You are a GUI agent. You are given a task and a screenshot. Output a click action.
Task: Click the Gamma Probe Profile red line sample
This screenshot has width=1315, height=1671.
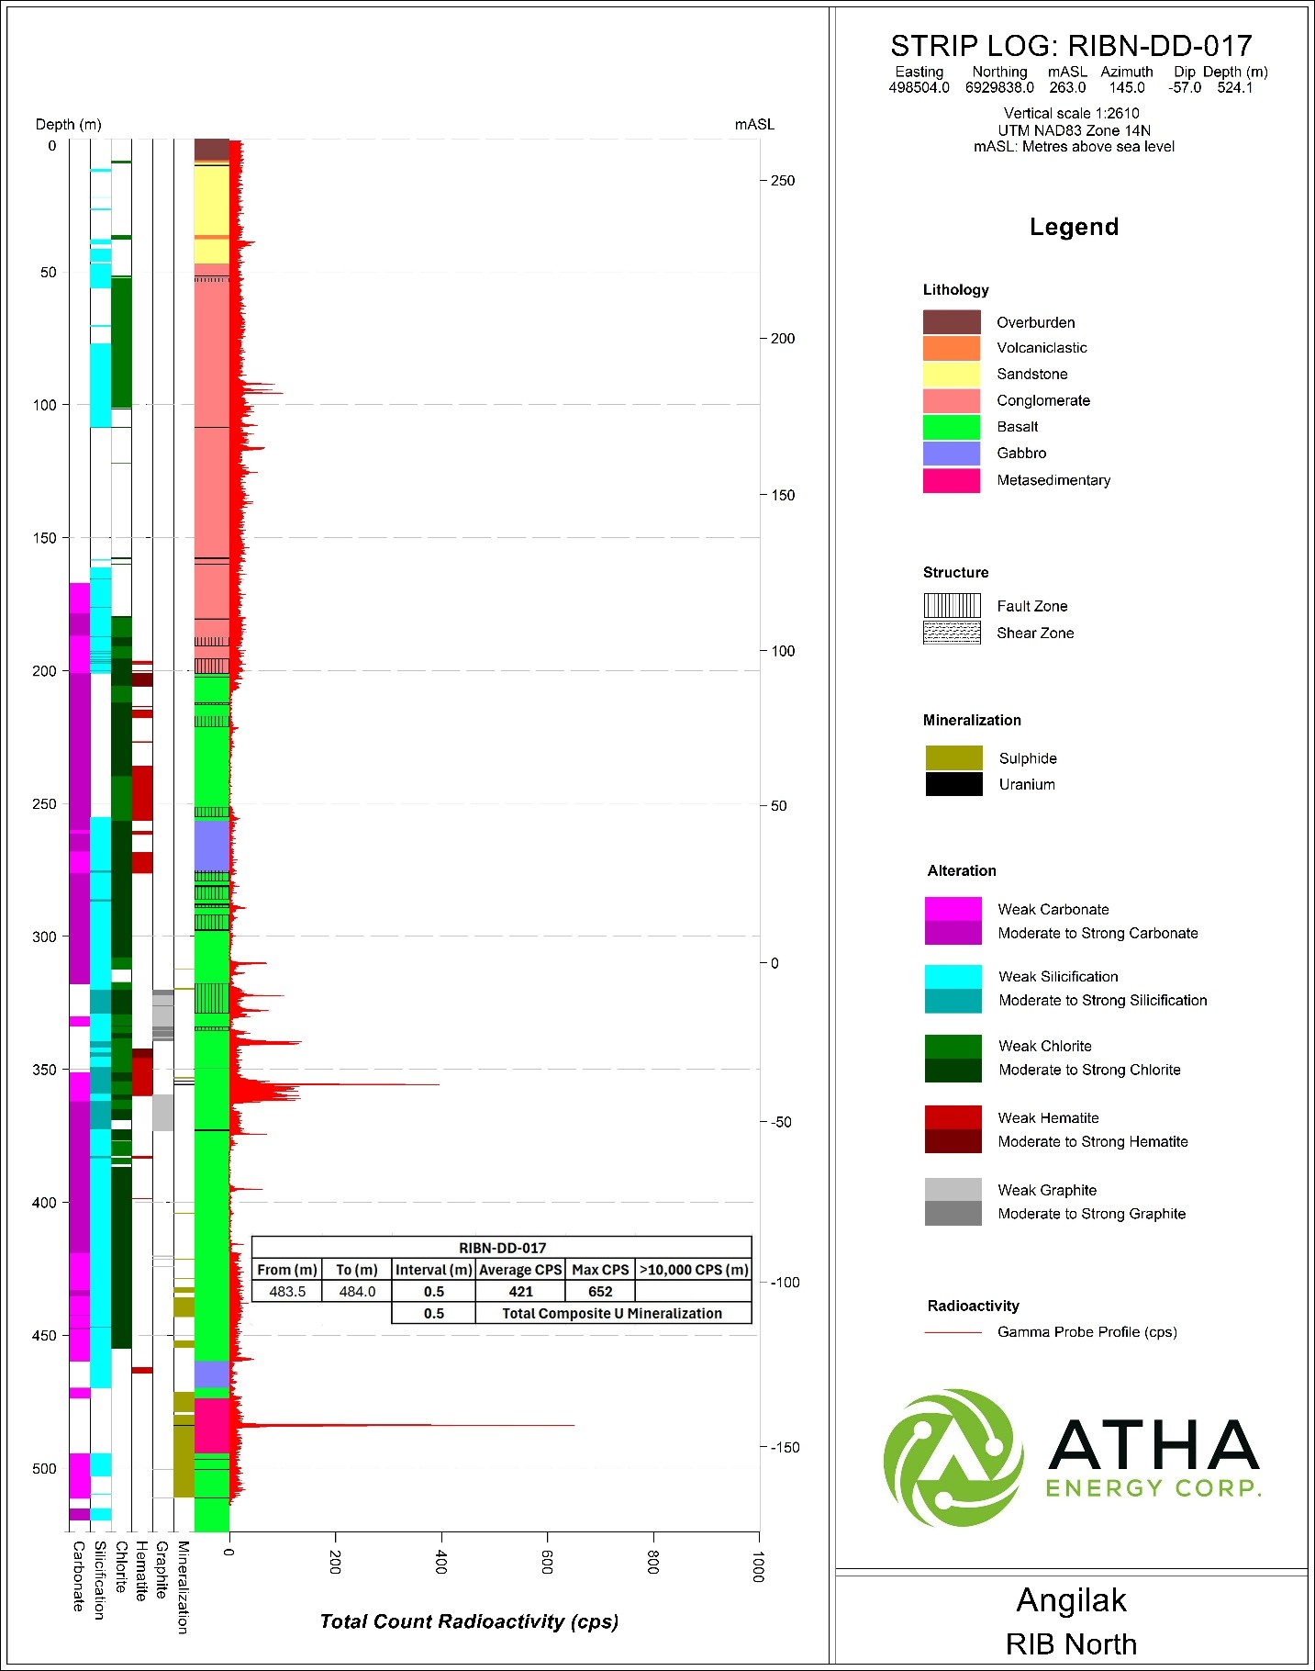[x=953, y=1332]
